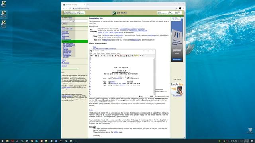Open About Vim link in sidebar
The width and height of the screenshot is (255, 143).
click(x=65, y=32)
